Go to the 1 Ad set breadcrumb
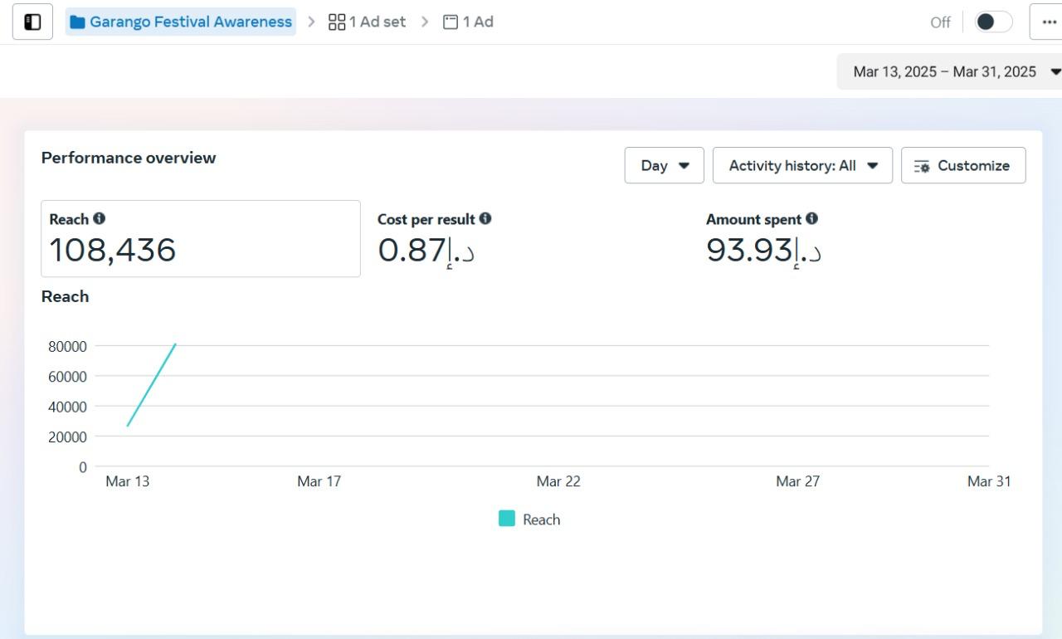 [367, 22]
